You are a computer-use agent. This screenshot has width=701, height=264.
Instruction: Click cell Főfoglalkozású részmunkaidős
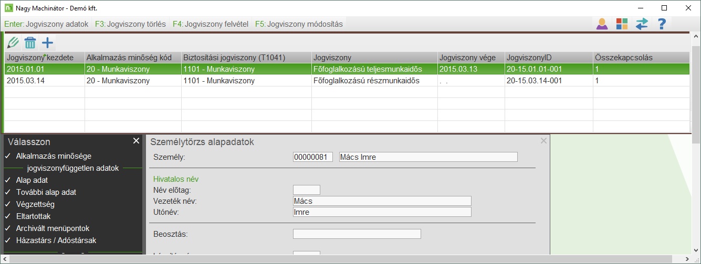pos(375,81)
